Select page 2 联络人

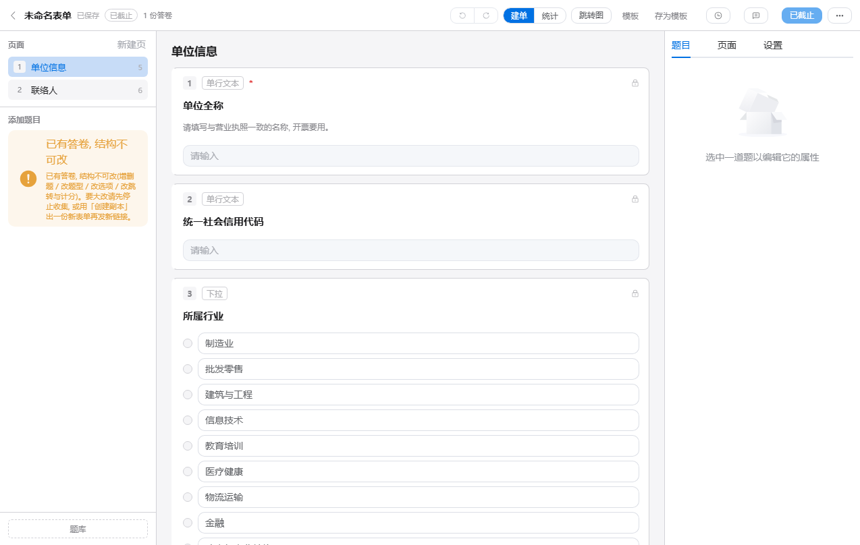[x=78, y=90]
